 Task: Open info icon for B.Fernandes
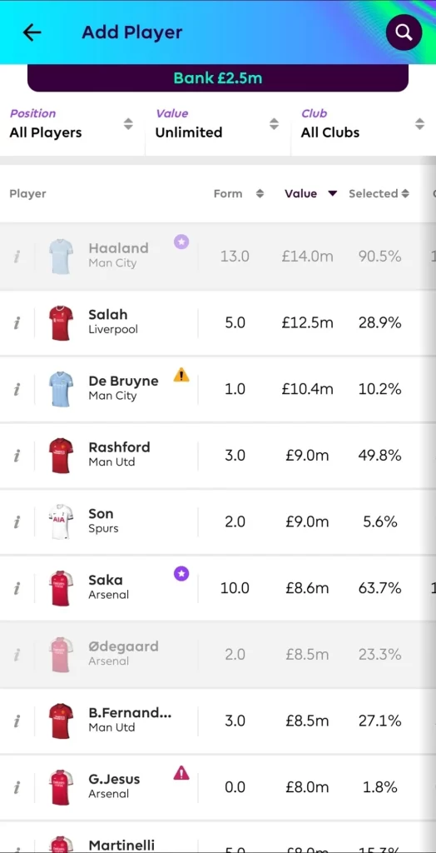coord(17,721)
